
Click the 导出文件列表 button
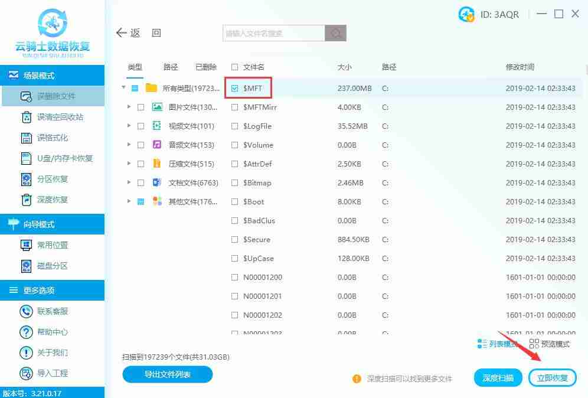[167, 374]
